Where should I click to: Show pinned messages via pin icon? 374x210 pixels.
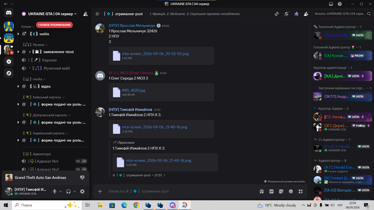click(x=296, y=14)
